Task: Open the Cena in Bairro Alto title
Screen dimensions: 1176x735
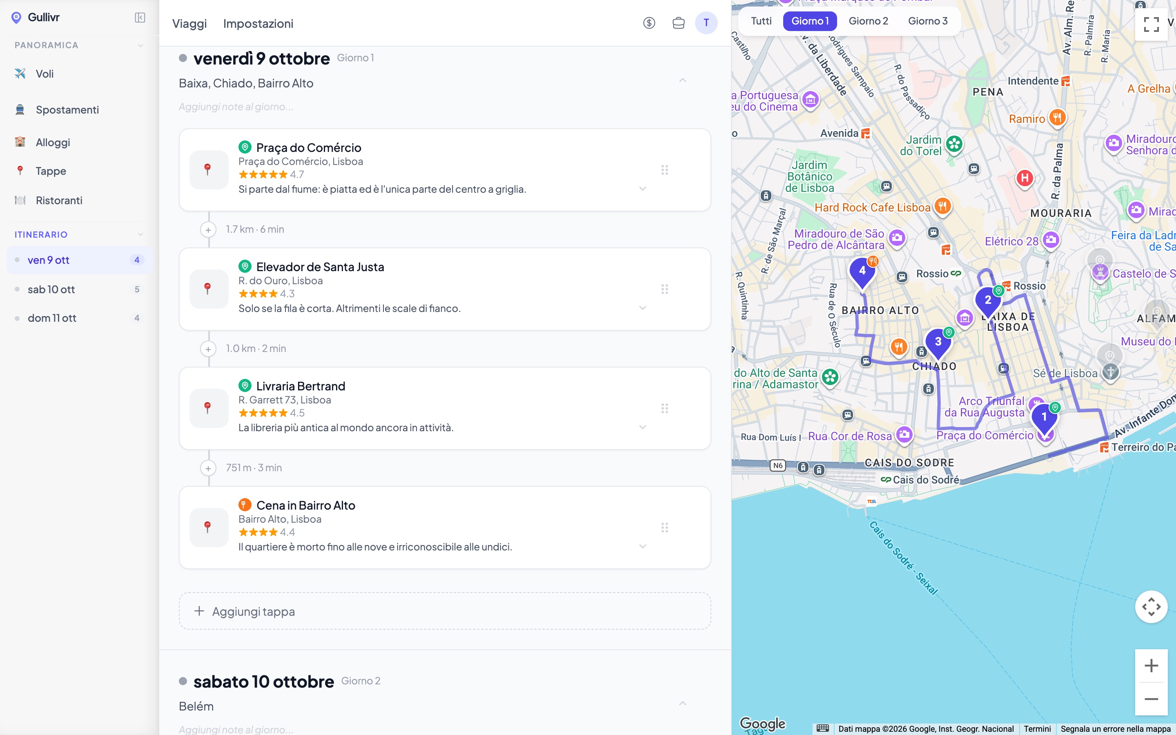Action: click(306, 506)
